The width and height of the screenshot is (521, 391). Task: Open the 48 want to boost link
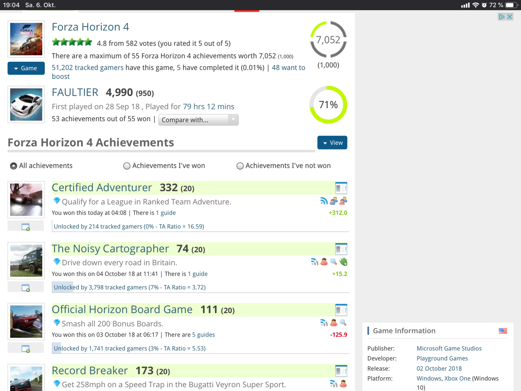(x=288, y=67)
